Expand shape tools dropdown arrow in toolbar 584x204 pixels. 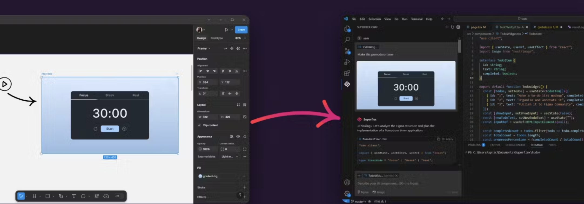53,196
